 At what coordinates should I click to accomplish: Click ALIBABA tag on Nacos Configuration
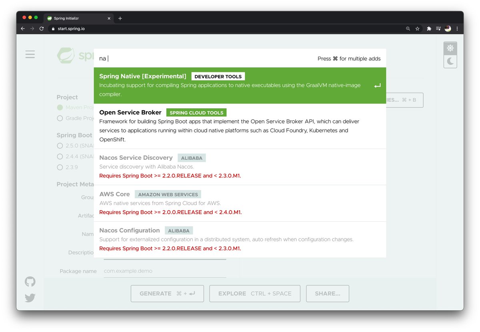[x=179, y=231]
